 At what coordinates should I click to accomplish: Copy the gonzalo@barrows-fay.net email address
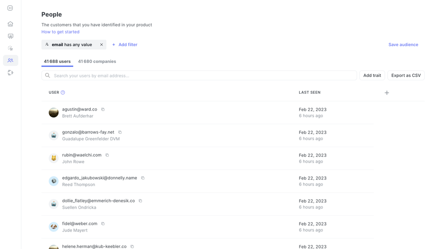(x=120, y=132)
